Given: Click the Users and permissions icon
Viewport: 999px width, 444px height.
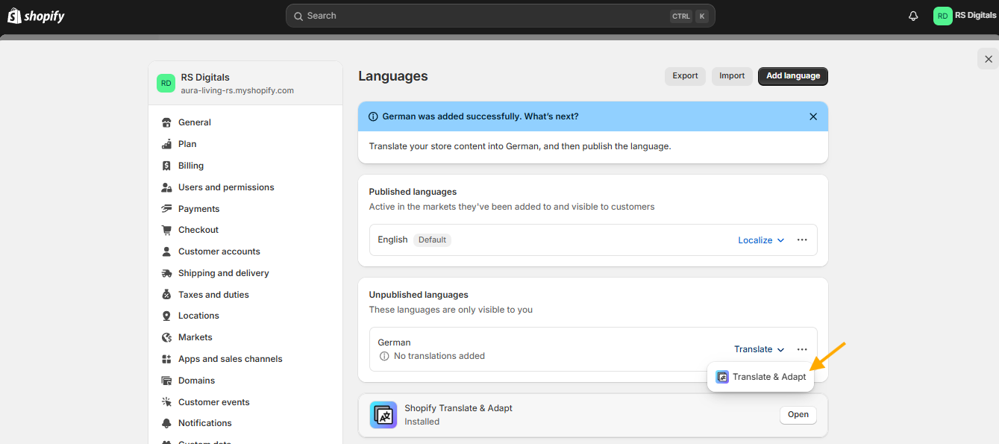Looking at the screenshot, I should click(166, 187).
